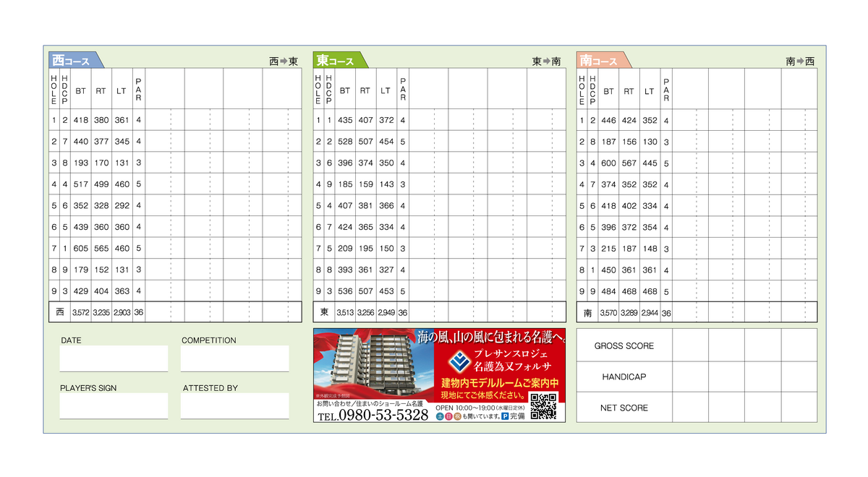Click the yellow 建物内モデルルームご案内中 text

pos(500,383)
